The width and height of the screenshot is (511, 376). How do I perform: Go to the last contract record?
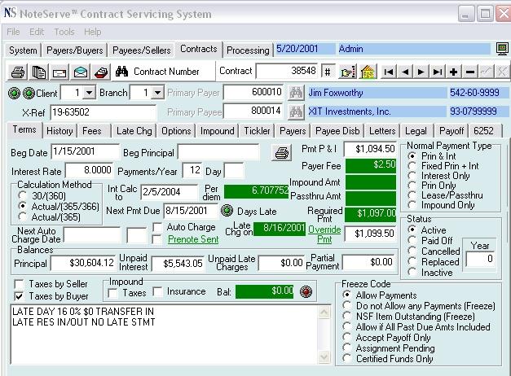point(438,72)
